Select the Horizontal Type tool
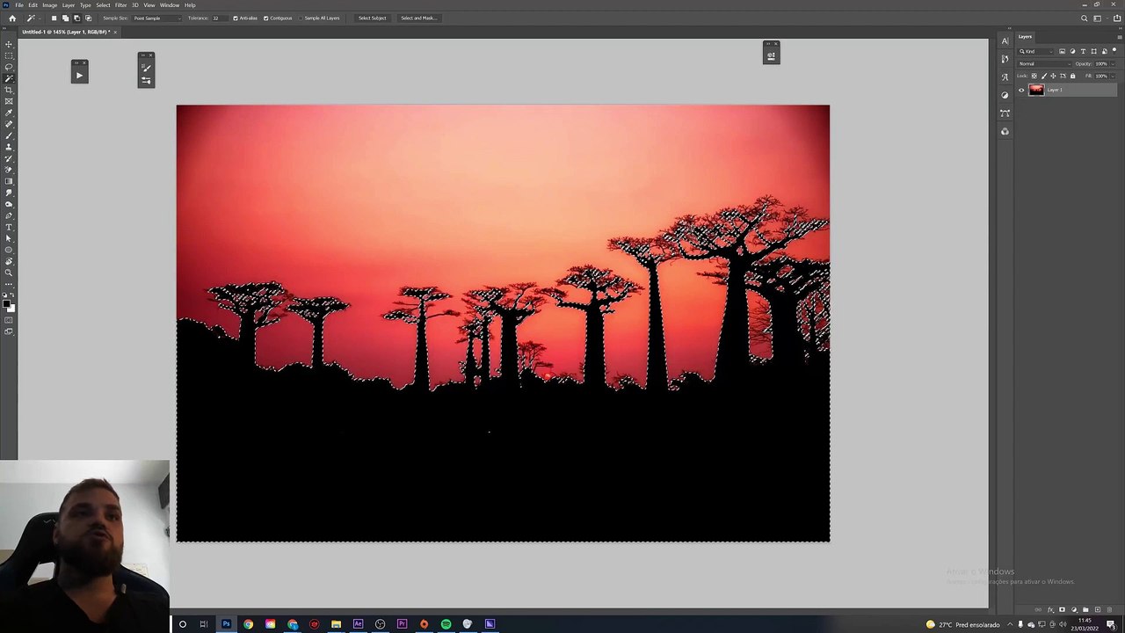The height and width of the screenshot is (633, 1125). tap(9, 226)
